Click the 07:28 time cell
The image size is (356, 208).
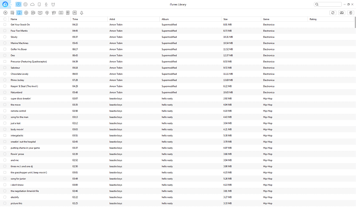pos(75,80)
